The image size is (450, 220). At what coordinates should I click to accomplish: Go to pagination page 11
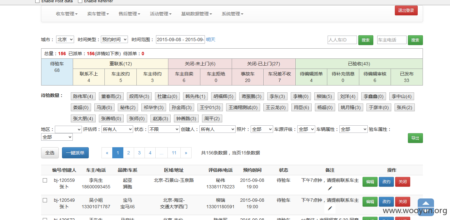click(174, 153)
